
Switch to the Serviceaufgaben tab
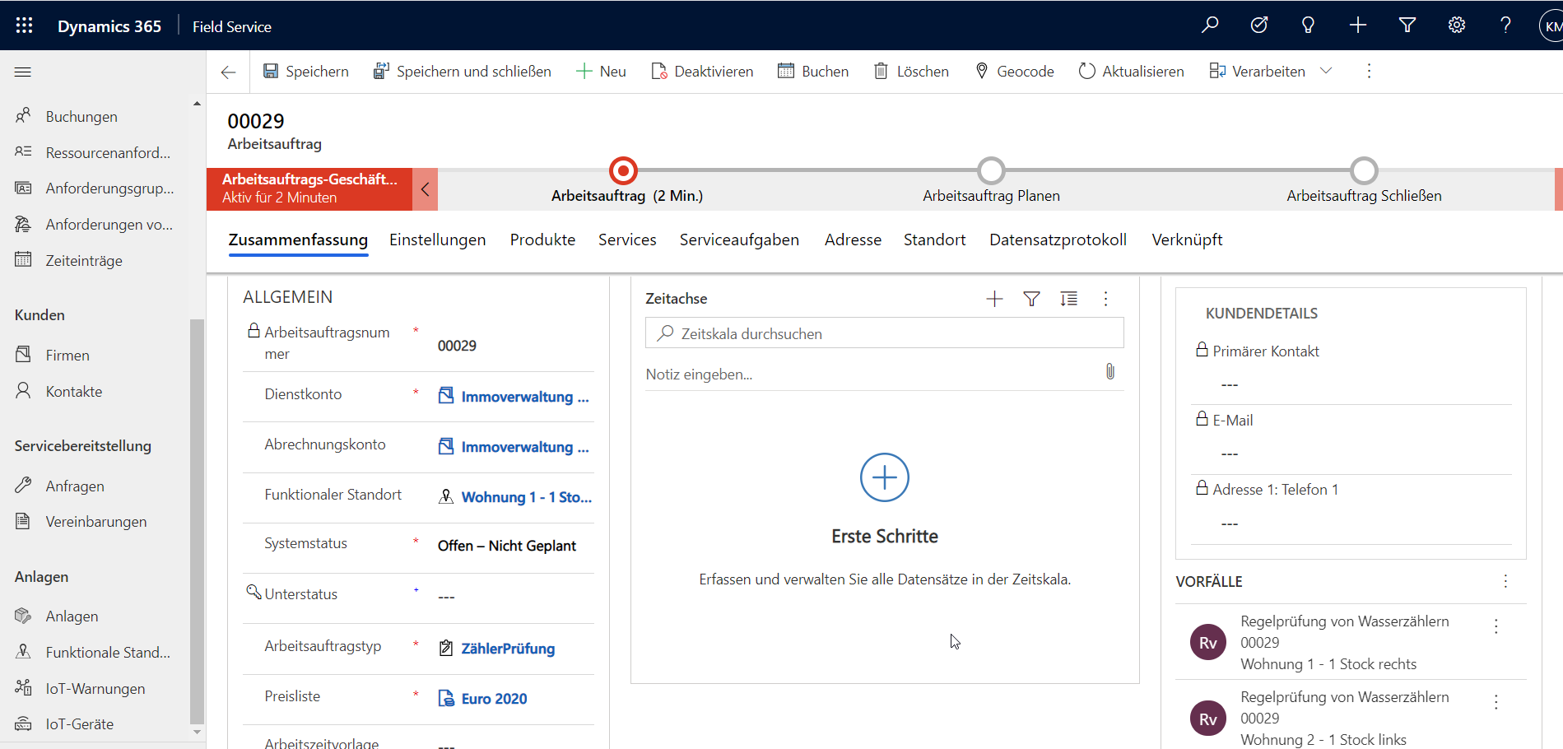(x=738, y=240)
